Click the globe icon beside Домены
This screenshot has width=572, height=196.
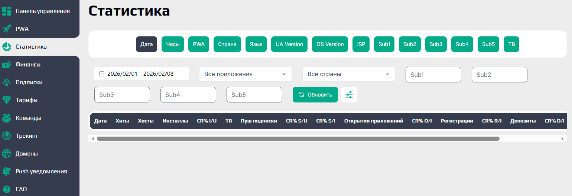pyautogui.click(x=7, y=154)
